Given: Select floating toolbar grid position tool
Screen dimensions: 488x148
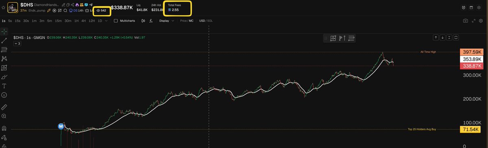Looking at the screenshot, I should [333, 39].
